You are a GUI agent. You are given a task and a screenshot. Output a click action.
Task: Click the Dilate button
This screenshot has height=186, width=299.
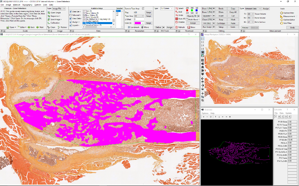coord(221,12)
